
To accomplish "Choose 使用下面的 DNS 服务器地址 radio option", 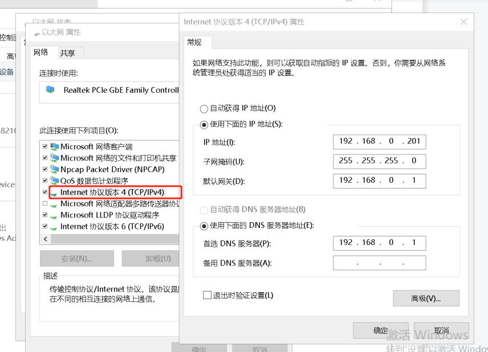I will coord(204,226).
